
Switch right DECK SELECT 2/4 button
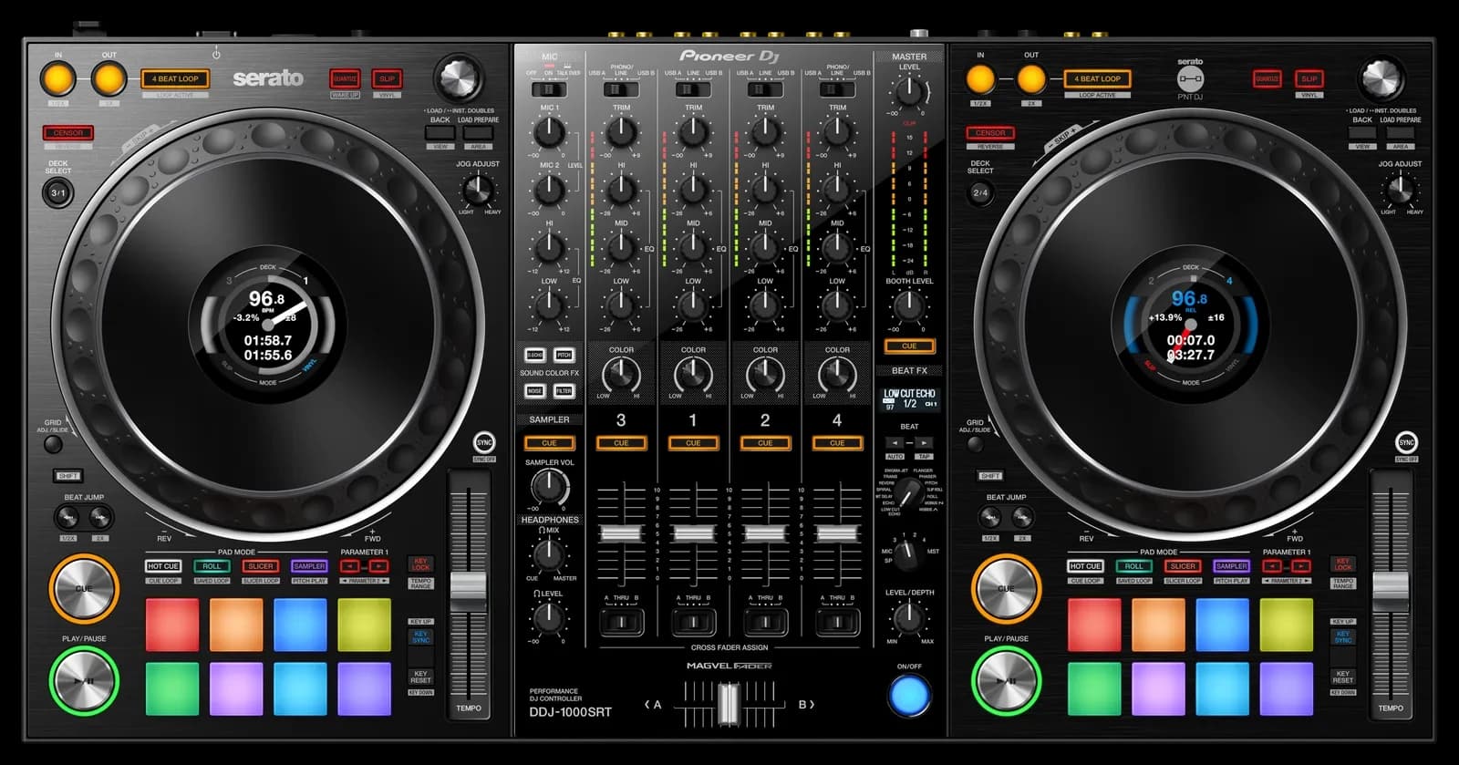980,192
